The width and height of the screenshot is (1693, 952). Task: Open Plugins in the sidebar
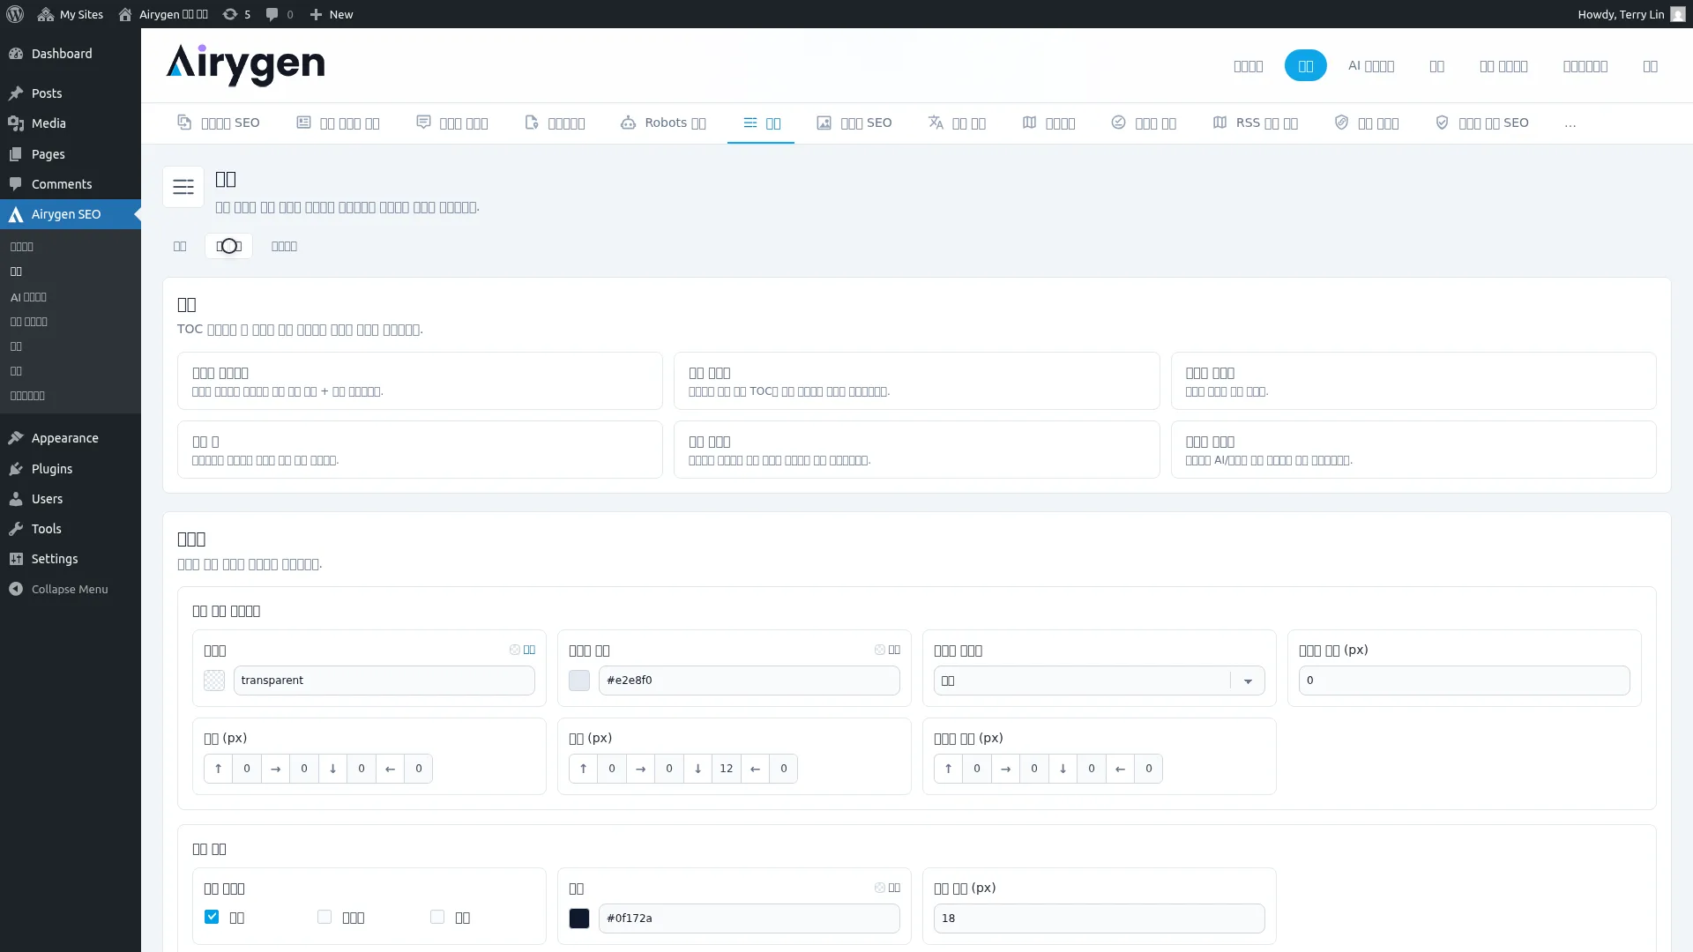click(71, 469)
